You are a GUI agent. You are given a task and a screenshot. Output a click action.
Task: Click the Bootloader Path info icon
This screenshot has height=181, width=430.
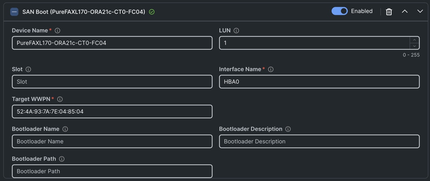[x=62, y=159]
